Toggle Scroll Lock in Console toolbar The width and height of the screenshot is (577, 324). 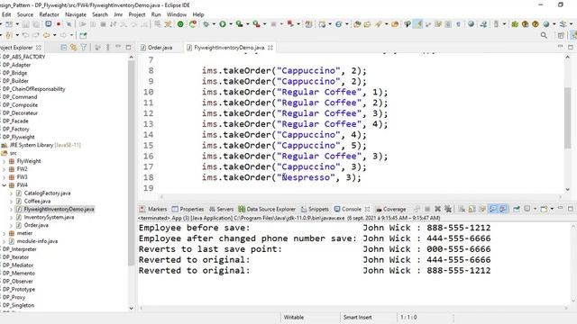(472, 209)
